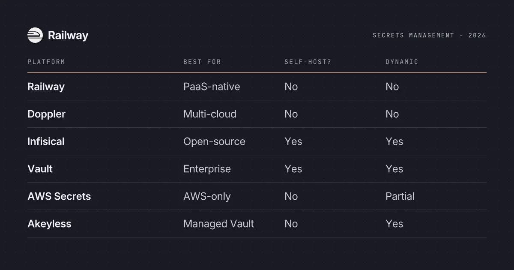Viewport: 514px width, 270px height.
Task: Click the 'Partial' cell for AWS Secrets
Action: [400, 196]
